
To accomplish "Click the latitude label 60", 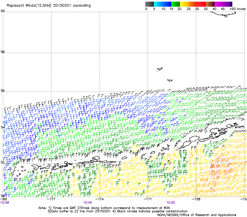I will tap(3, 11).
